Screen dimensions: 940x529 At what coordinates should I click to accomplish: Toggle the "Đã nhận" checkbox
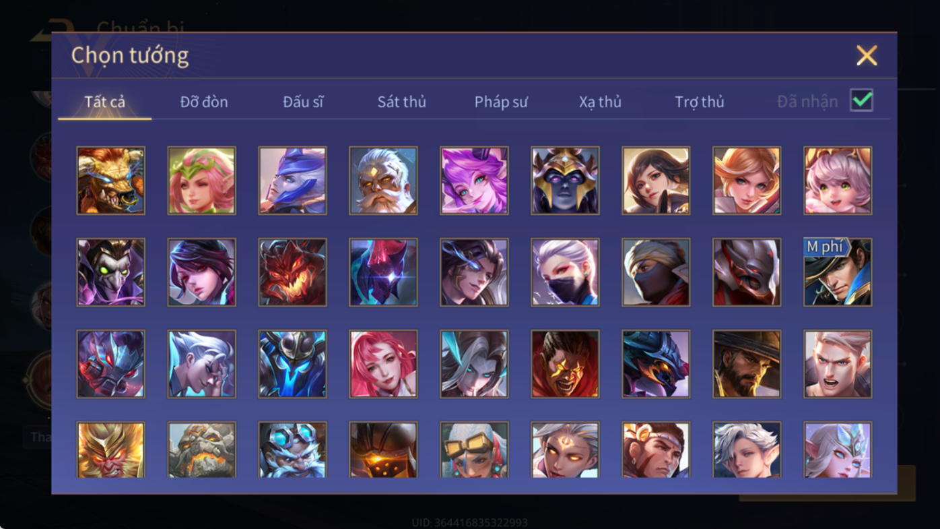861,100
